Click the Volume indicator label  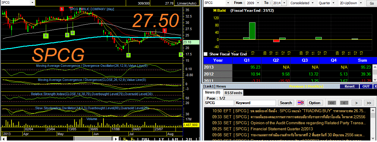[92, 119]
